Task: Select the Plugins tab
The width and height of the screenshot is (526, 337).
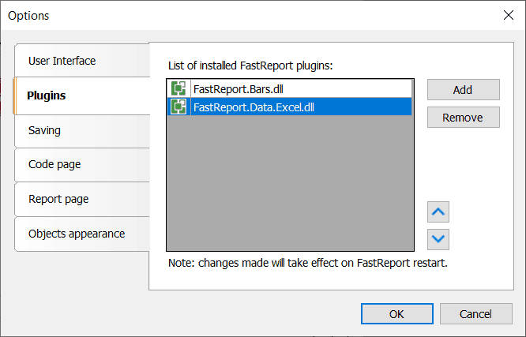Action: coord(81,96)
